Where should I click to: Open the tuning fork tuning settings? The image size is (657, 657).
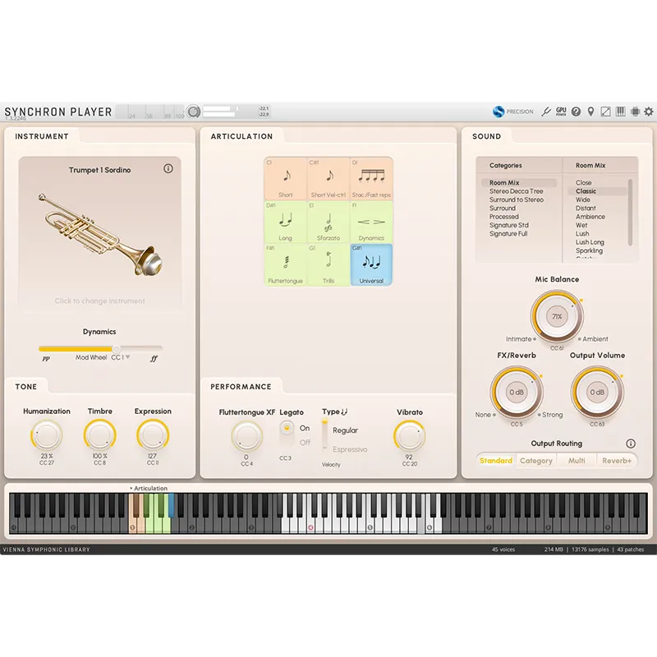(545, 112)
